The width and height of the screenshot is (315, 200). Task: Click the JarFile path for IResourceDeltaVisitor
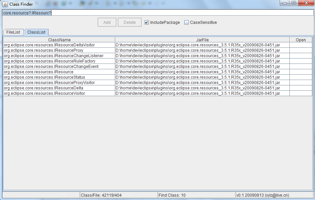[198, 45]
